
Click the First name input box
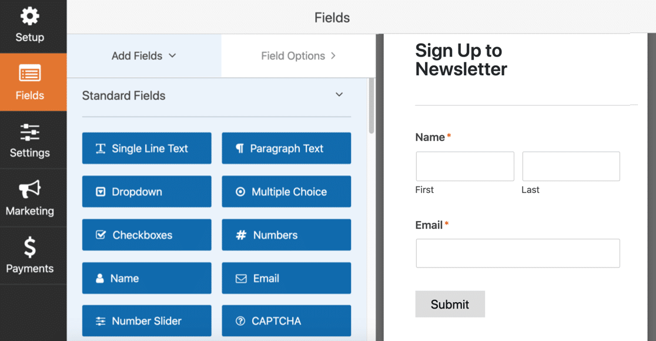pyautogui.click(x=465, y=166)
